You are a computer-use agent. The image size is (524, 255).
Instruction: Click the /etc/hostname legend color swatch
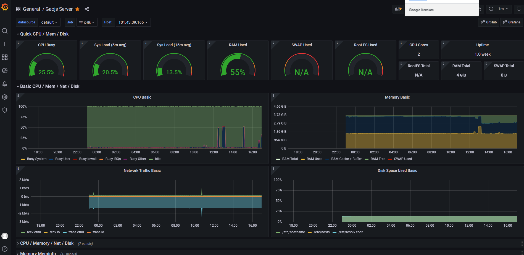click(x=278, y=232)
